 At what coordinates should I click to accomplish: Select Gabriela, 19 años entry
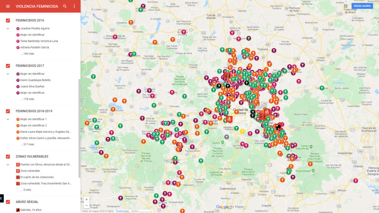pos(31,210)
